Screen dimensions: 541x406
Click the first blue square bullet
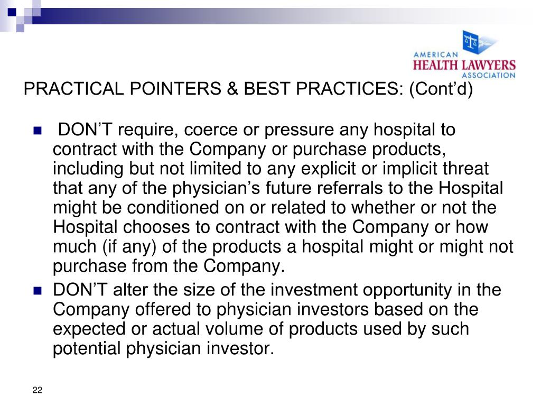tap(38, 131)
